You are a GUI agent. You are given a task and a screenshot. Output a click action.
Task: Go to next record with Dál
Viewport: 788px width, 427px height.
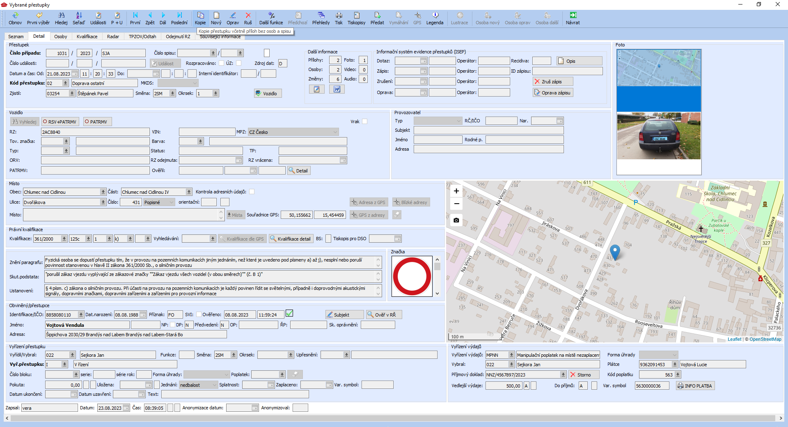click(x=163, y=18)
